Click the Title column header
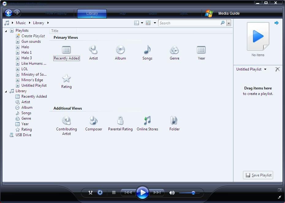This screenshot has height=203, width=285. [x=63, y=31]
